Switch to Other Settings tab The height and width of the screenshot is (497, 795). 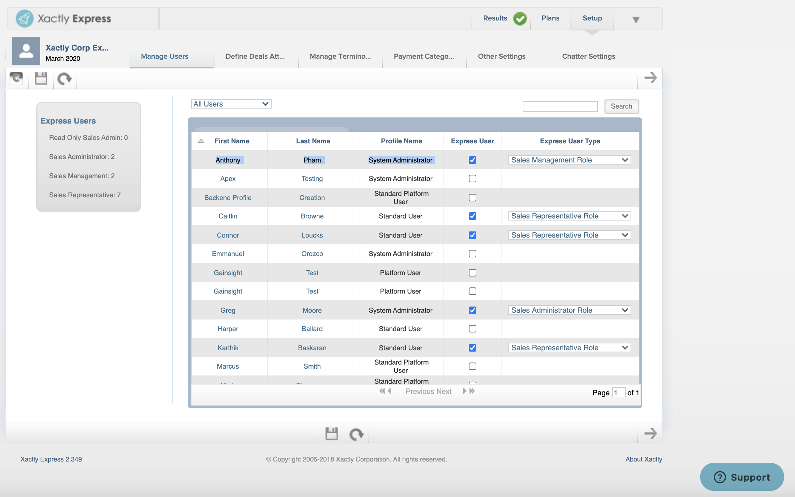coord(502,56)
